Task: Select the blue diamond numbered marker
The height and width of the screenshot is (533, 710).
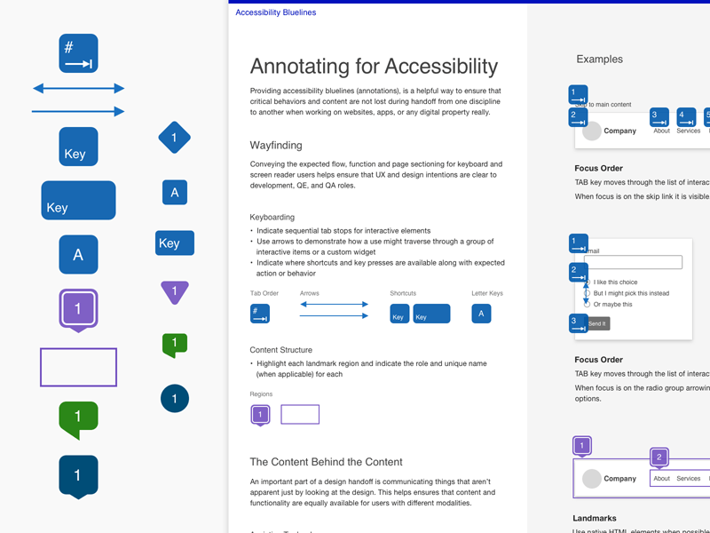Action: click(174, 138)
